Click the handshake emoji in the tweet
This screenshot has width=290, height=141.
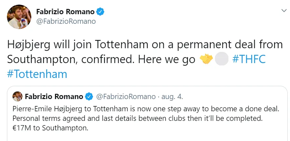(x=206, y=59)
